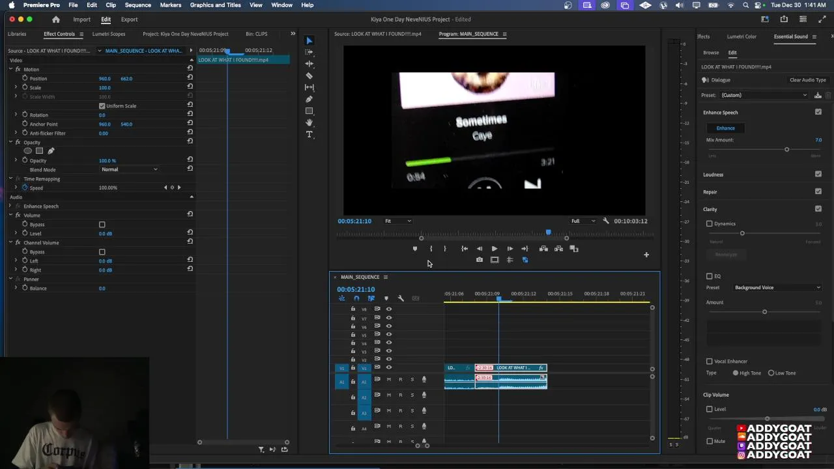Toggle Enhance Speech checkbox
This screenshot has height=469, width=834.
[x=818, y=112]
